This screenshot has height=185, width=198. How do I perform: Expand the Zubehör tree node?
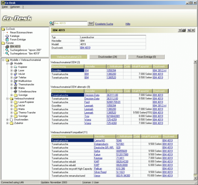click(x=8, y=123)
